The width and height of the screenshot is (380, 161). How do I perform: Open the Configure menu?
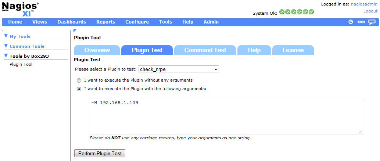[137, 22]
